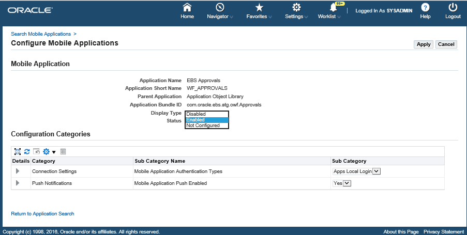Click the Configure Mobile Applications heading

pyautogui.click(x=65, y=43)
